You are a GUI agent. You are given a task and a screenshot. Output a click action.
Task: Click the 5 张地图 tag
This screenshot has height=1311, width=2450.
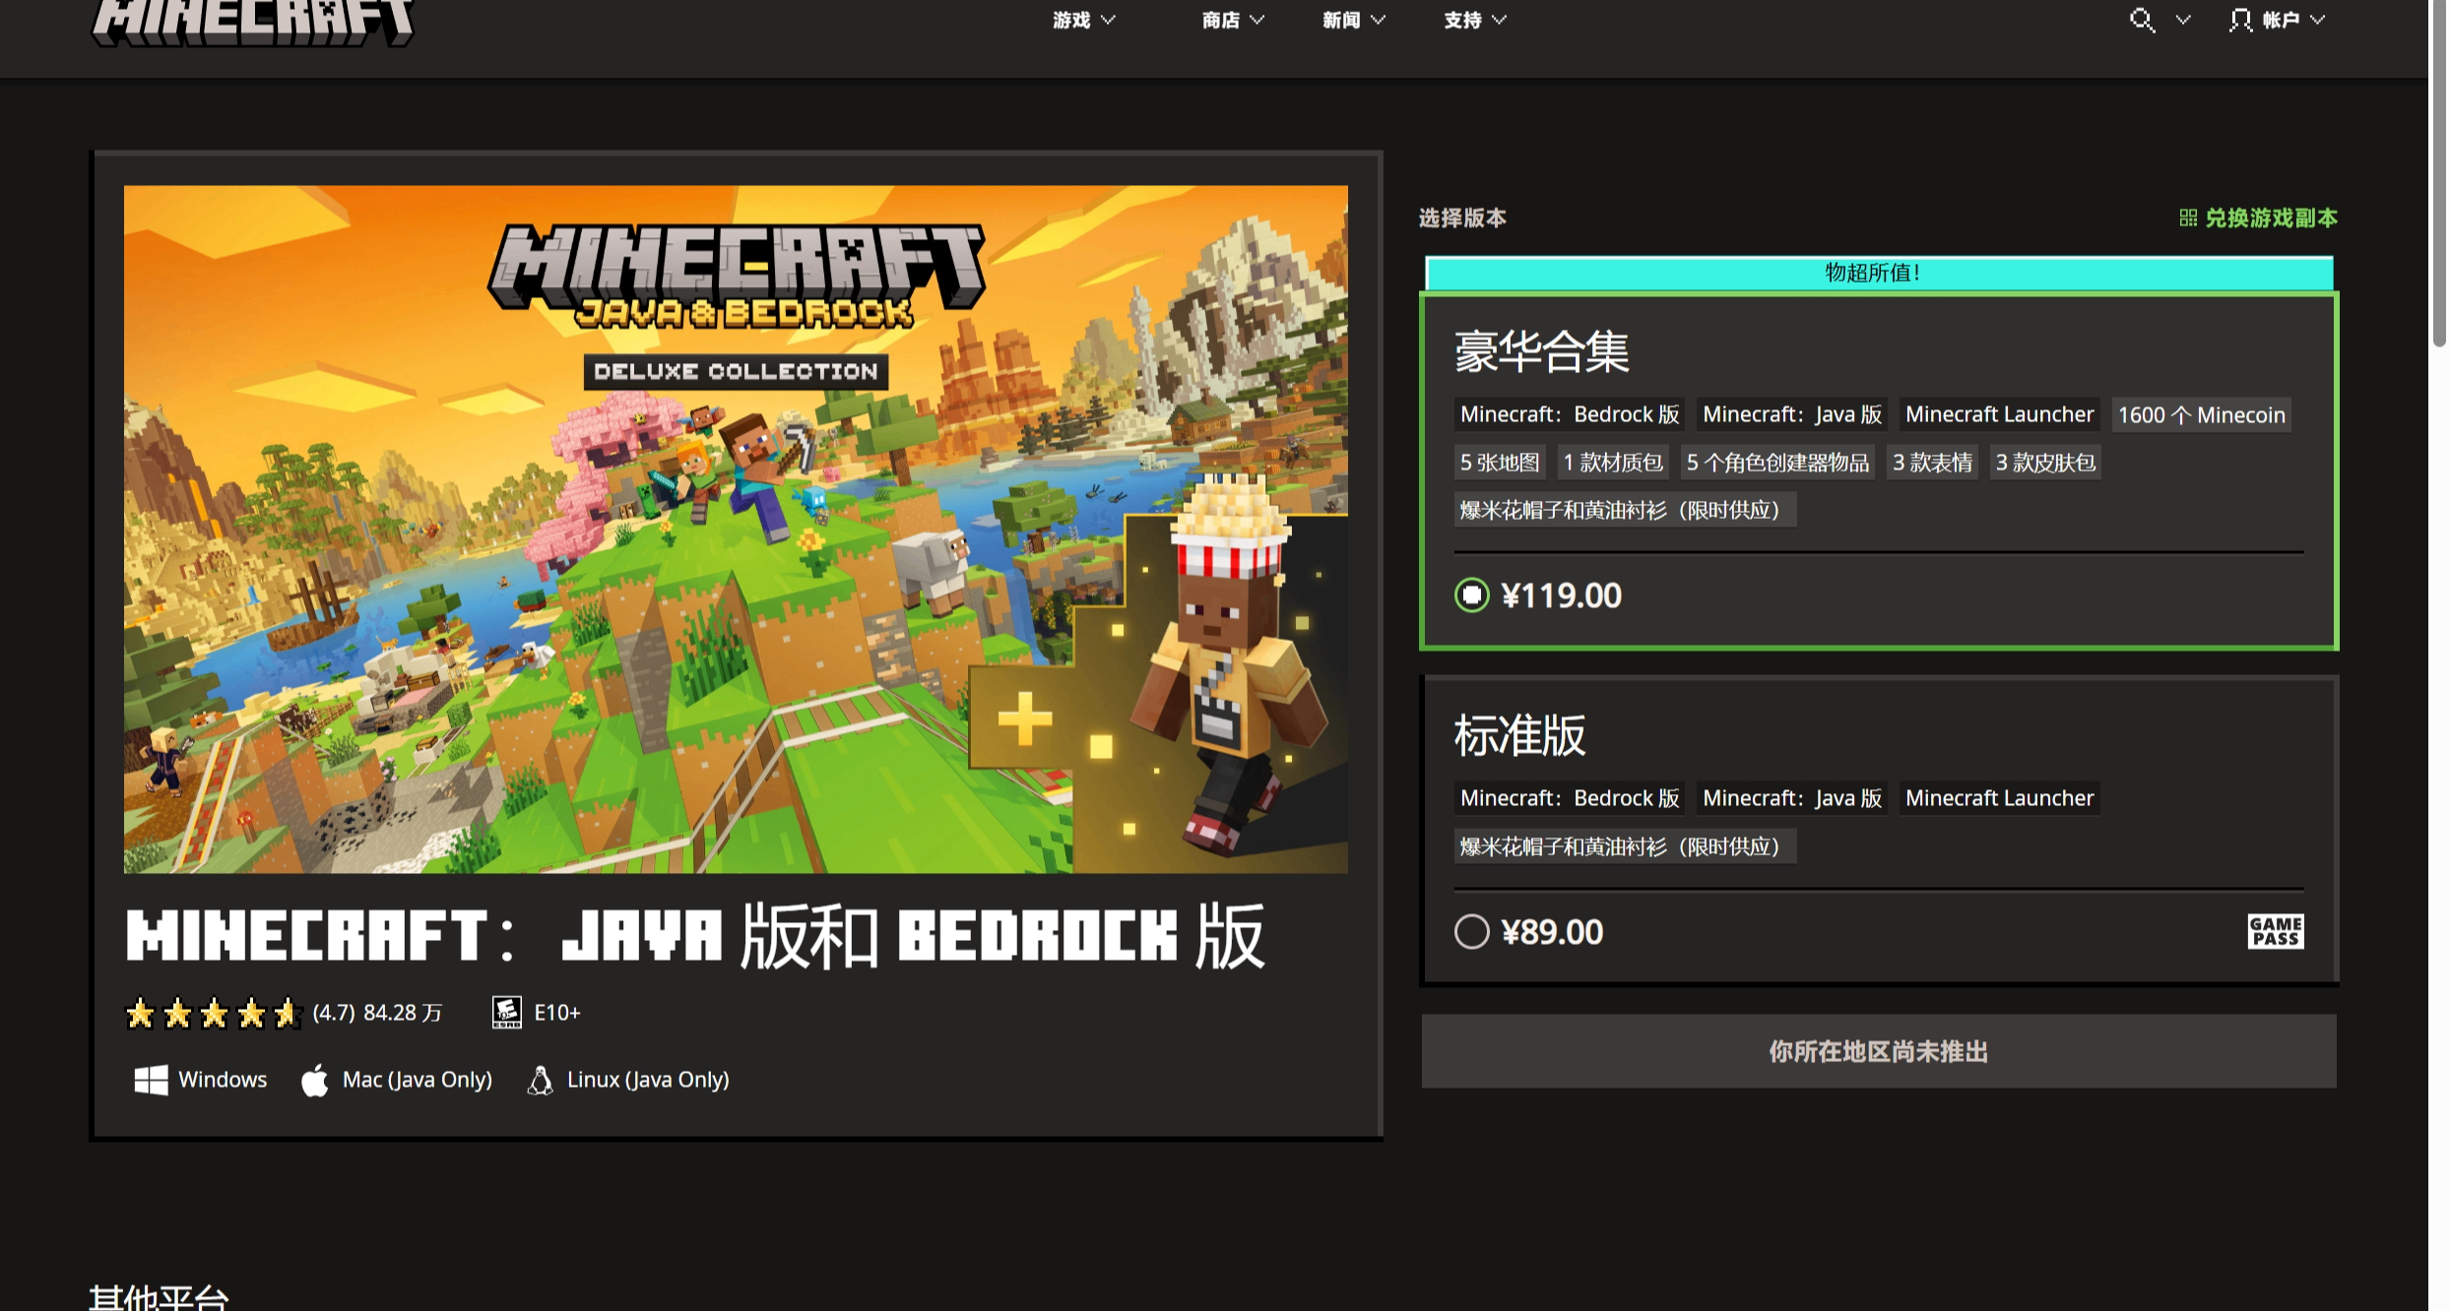(1500, 463)
